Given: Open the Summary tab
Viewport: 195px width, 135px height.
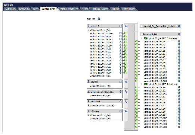Looking at the screenshot, I should coord(10,9).
